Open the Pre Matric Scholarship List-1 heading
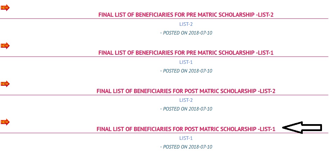329x152 pixels. (186, 53)
